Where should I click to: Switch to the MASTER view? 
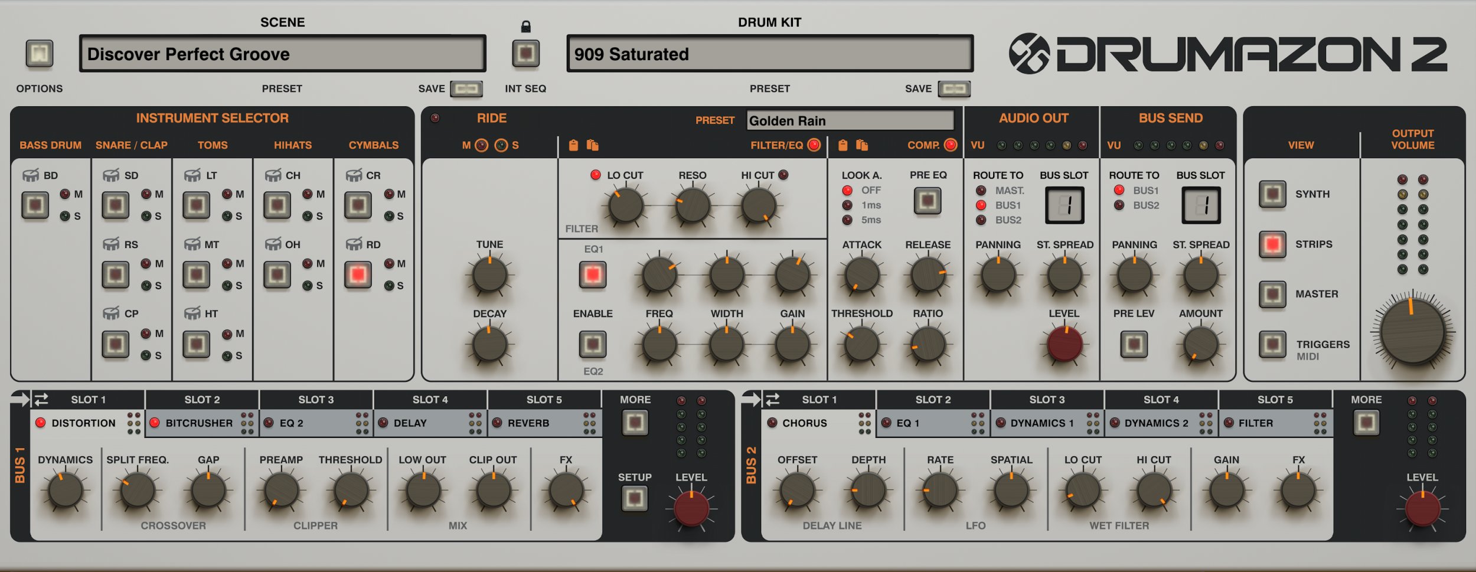click(x=1272, y=294)
